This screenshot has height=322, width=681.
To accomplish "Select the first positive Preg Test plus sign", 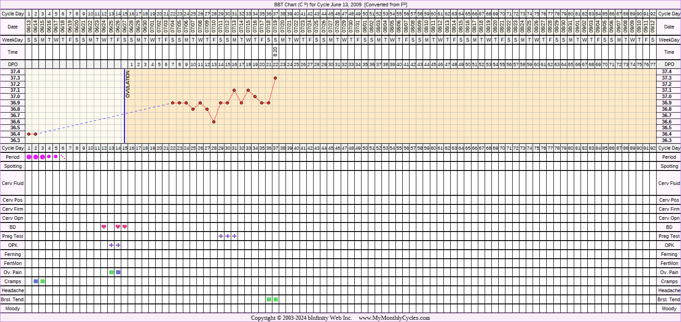I will pos(221,236).
